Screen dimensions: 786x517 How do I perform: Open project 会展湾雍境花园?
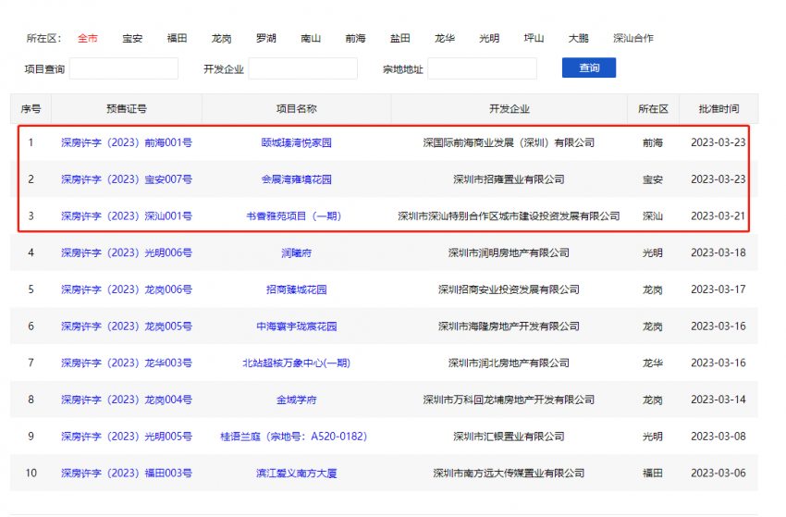pos(296,179)
